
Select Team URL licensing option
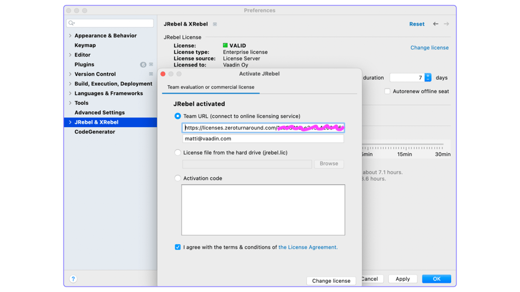pos(178,116)
